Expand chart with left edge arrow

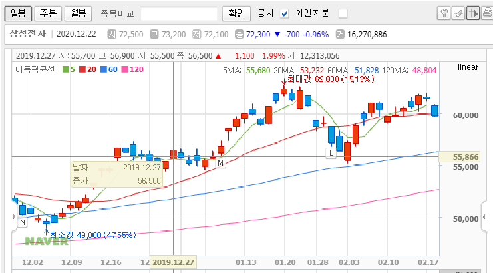pyautogui.click(x=14, y=216)
